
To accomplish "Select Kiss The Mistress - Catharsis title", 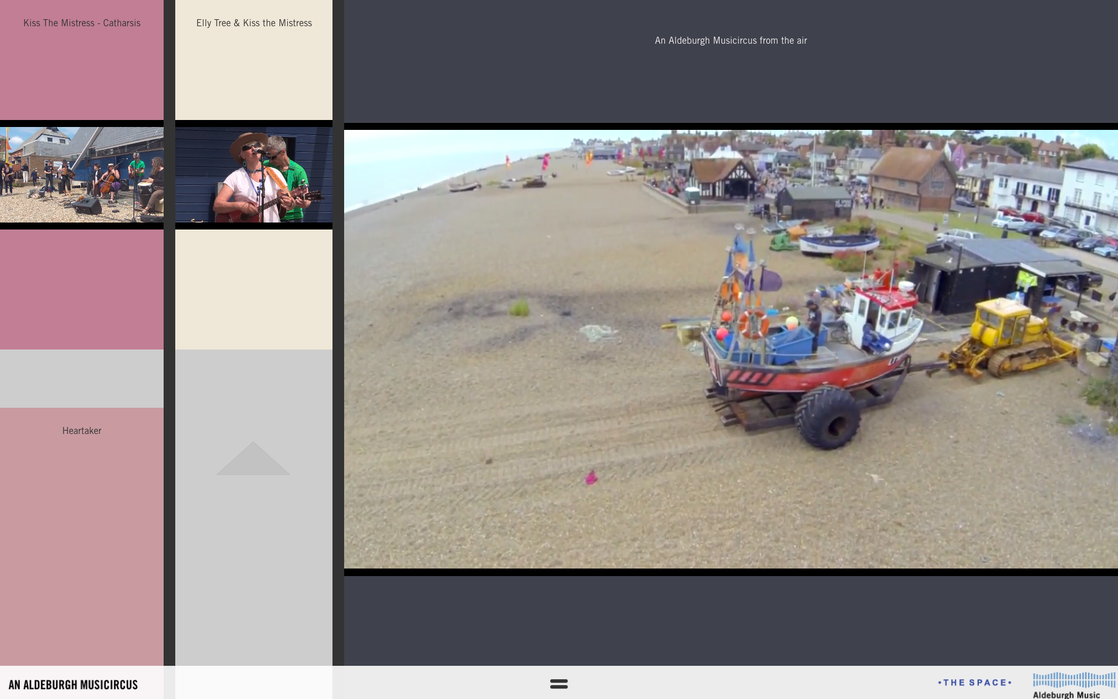I will [x=82, y=23].
